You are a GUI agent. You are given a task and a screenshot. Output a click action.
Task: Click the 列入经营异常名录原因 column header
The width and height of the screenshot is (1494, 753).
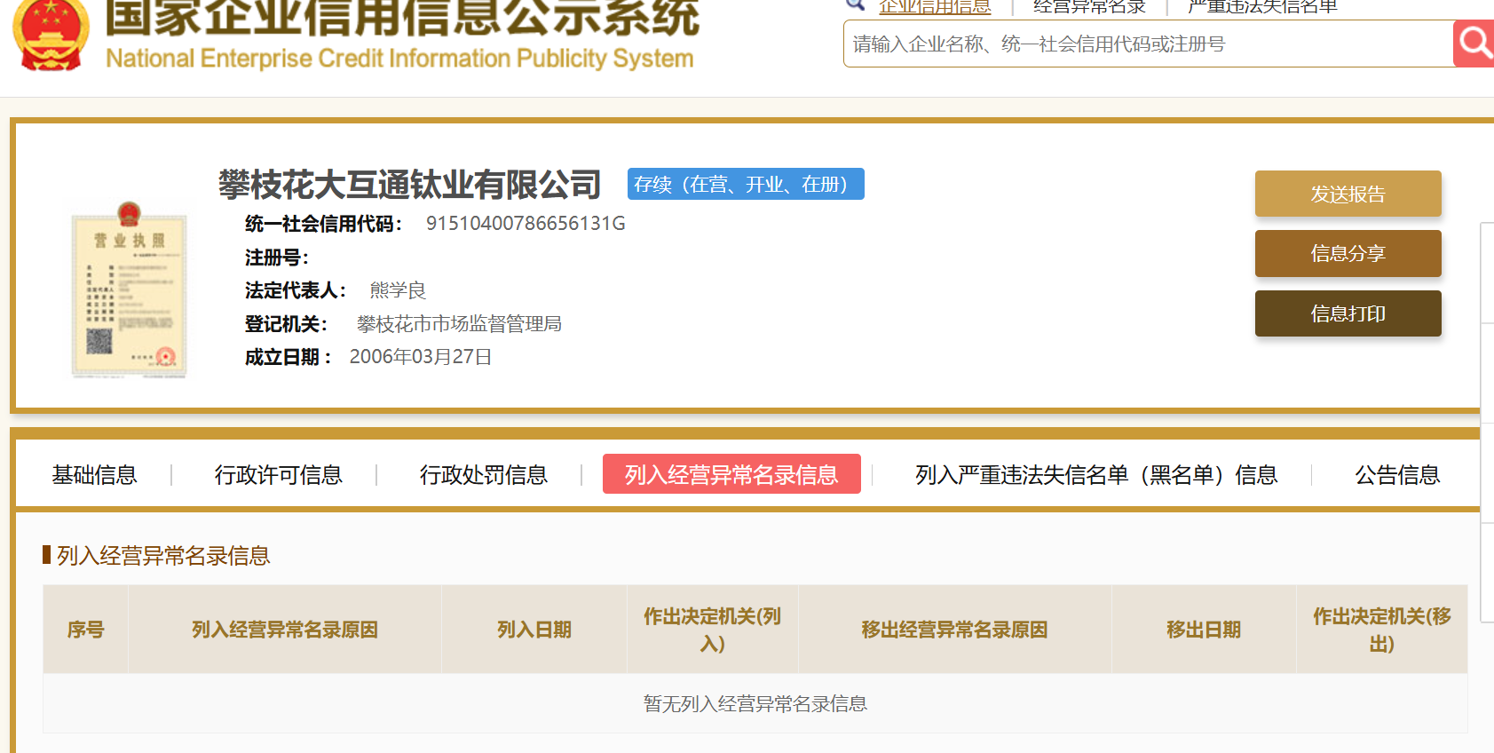pos(285,630)
